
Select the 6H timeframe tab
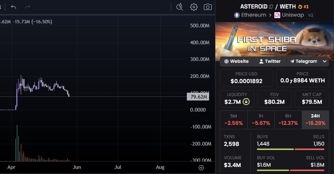tap(288, 120)
